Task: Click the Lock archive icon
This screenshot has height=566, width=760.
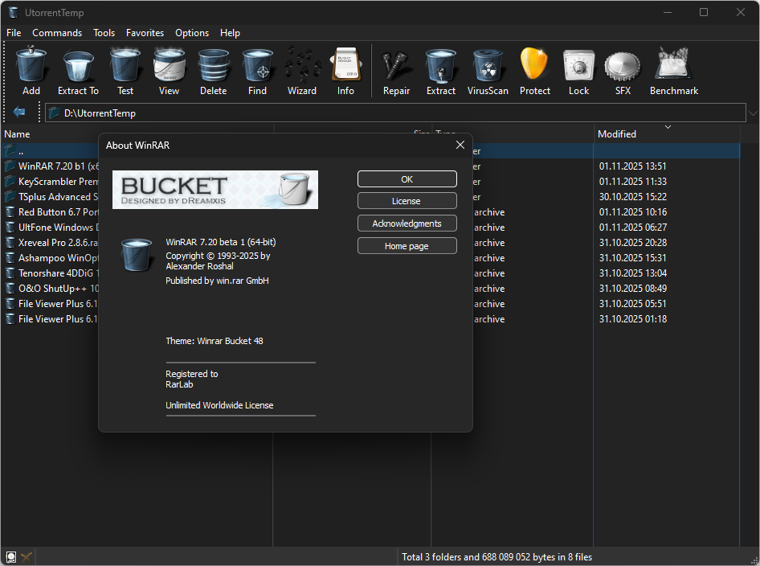Action: click(578, 71)
